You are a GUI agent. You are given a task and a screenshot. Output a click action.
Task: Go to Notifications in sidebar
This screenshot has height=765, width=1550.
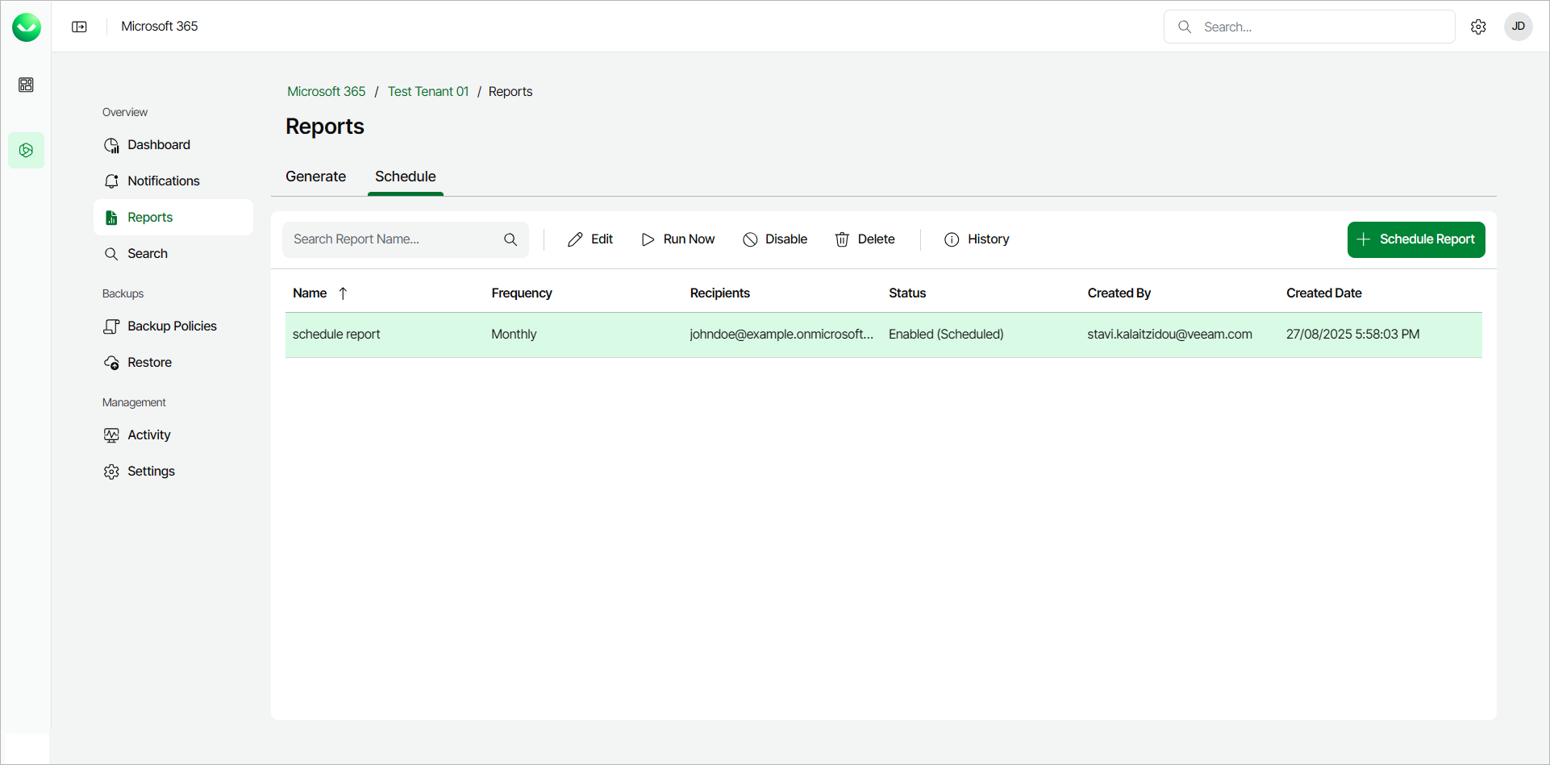click(x=173, y=181)
